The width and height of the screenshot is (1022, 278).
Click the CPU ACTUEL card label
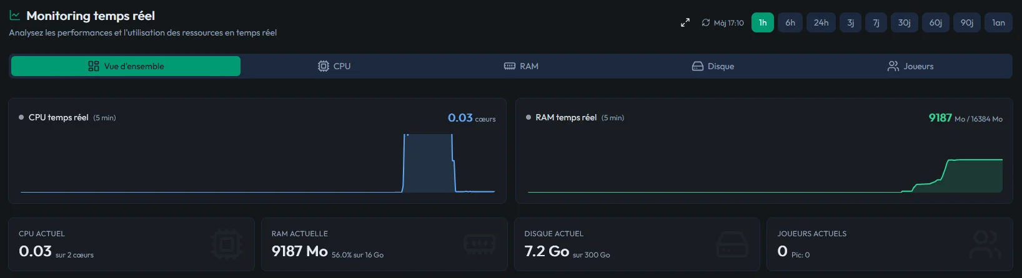42,234
